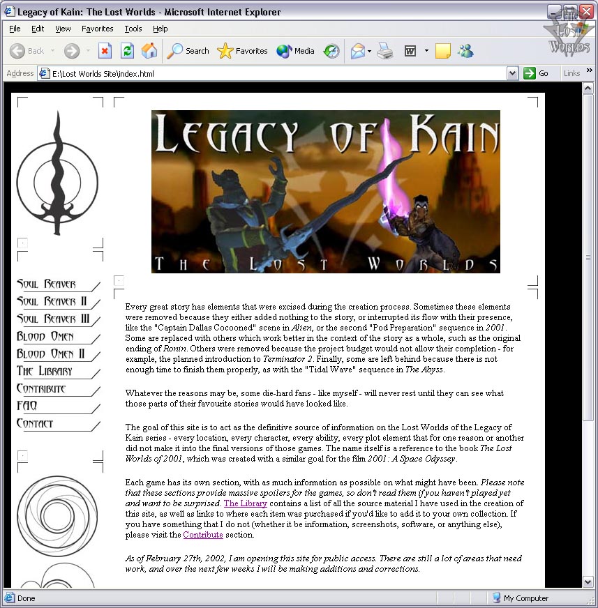Image resolution: width=598 pixels, height=608 pixels.
Task: Open the Blood Omen II section link
Action: (58, 354)
